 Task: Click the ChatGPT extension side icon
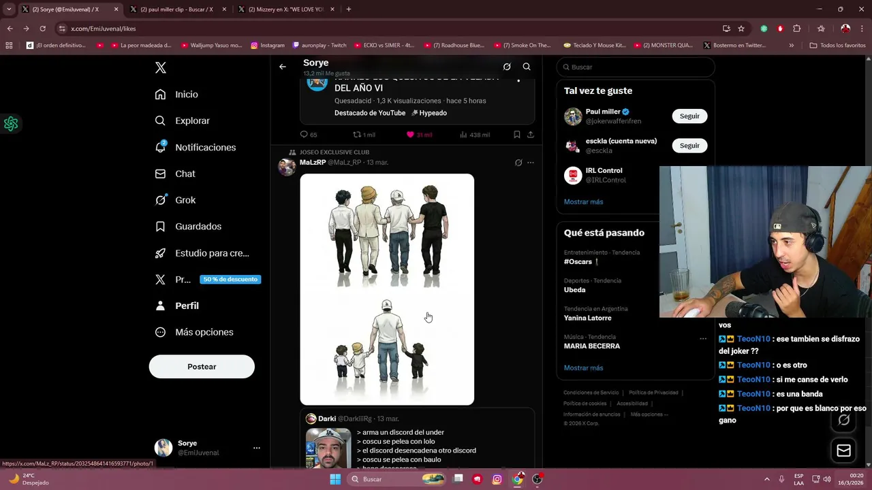point(11,124)
